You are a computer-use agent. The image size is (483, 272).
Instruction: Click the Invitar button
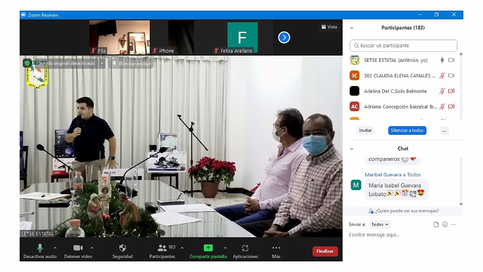click(366, 130)
